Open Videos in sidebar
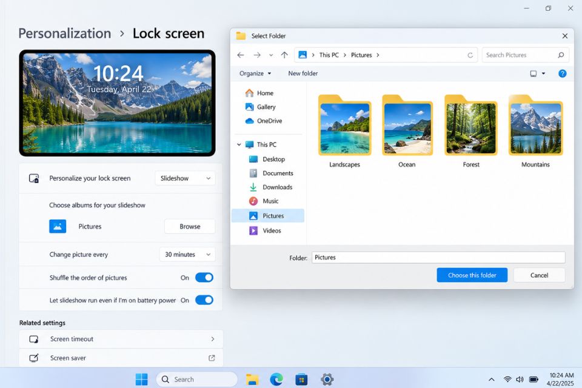Image resolution: width=582 pixels, height=388 pixels. click(x=265, y=230)
